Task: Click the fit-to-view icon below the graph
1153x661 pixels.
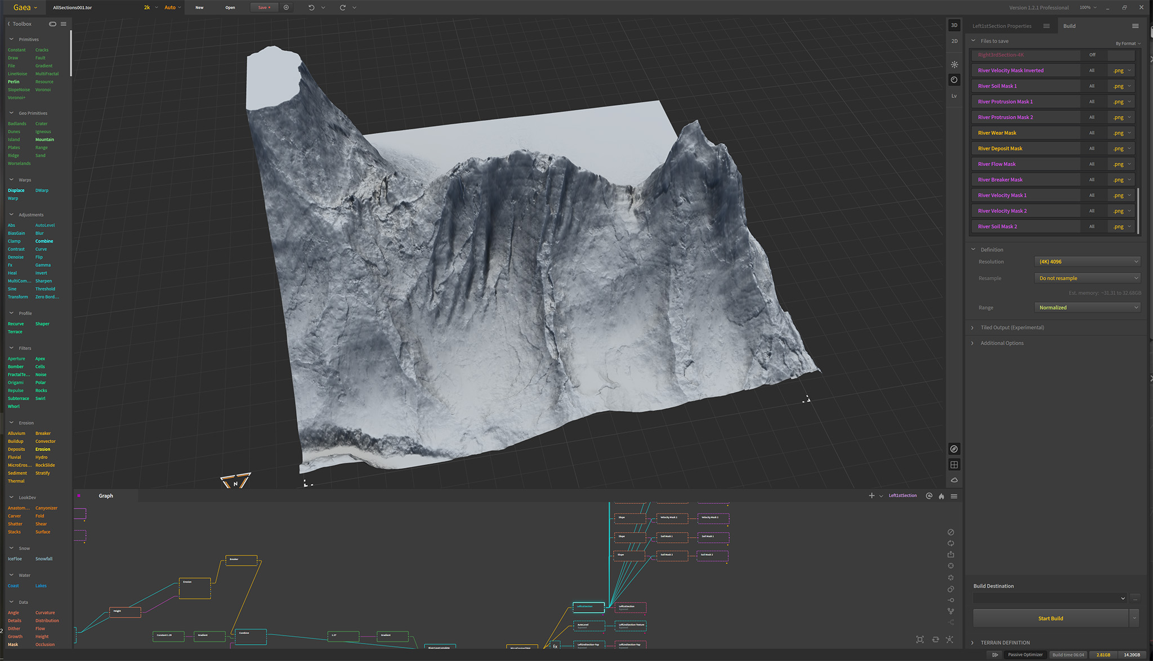Action: click(920, 639)
